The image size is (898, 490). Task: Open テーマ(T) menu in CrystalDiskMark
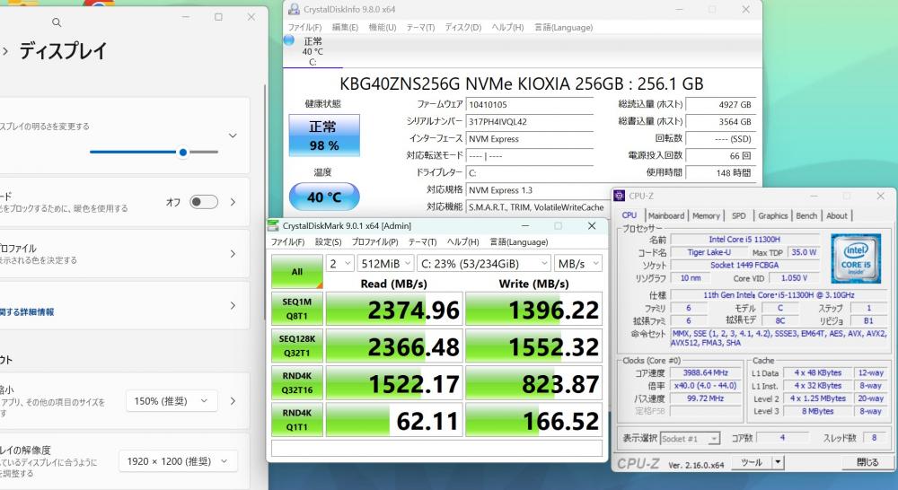click(423, 242)
